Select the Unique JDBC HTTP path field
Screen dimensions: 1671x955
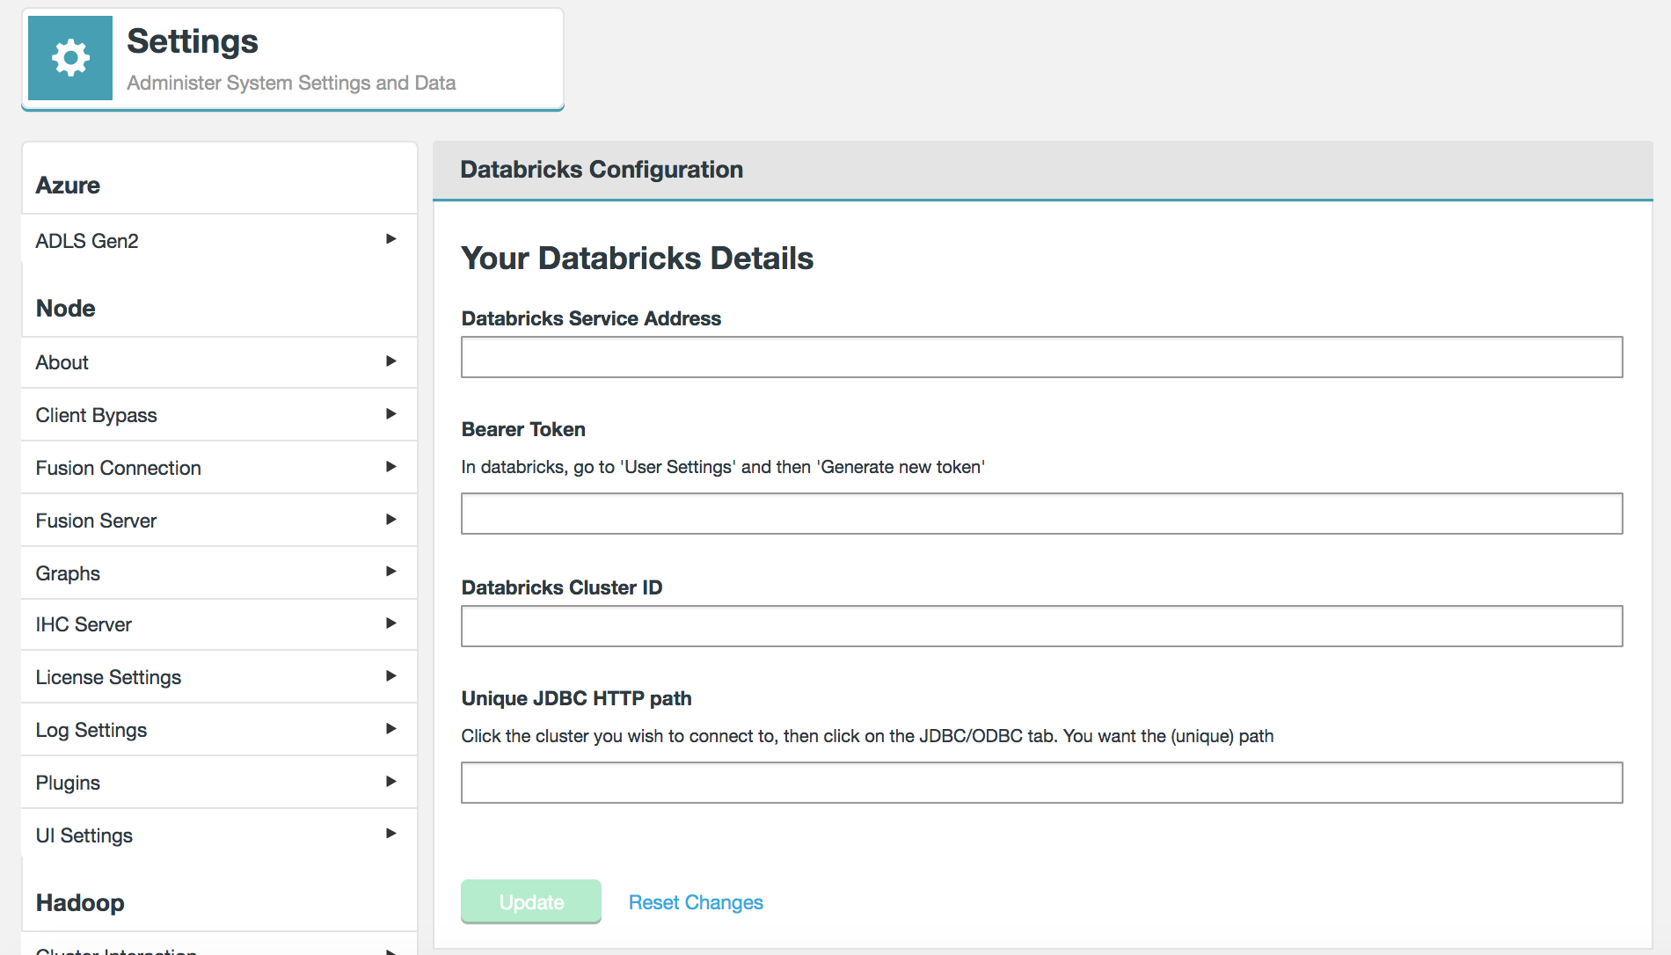1041,783
